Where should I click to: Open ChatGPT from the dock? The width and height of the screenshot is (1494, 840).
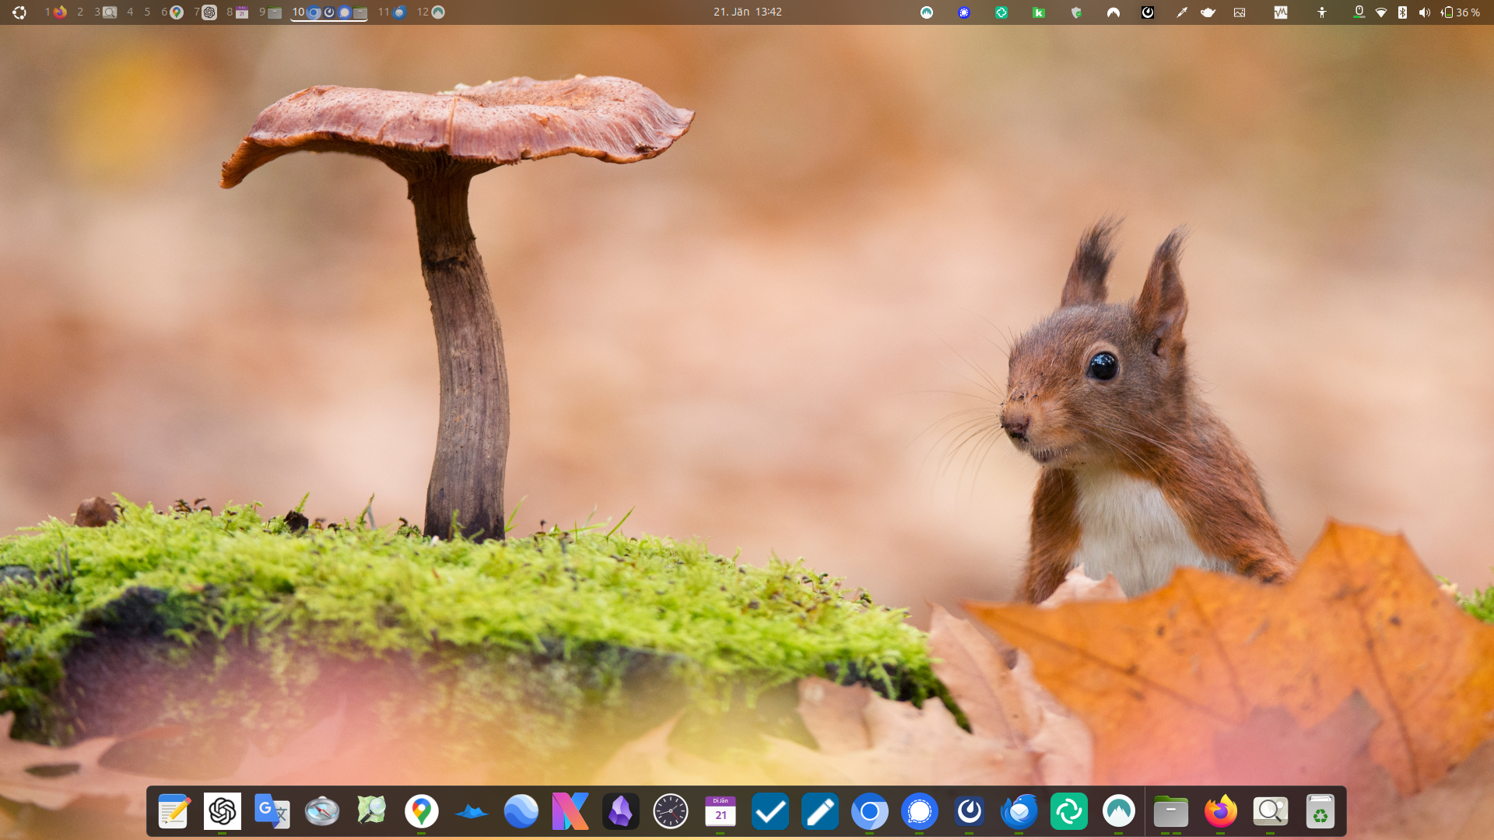222,812
